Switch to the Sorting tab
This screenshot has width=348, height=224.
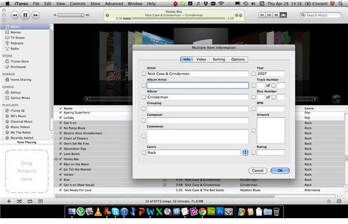pos(219,59)
